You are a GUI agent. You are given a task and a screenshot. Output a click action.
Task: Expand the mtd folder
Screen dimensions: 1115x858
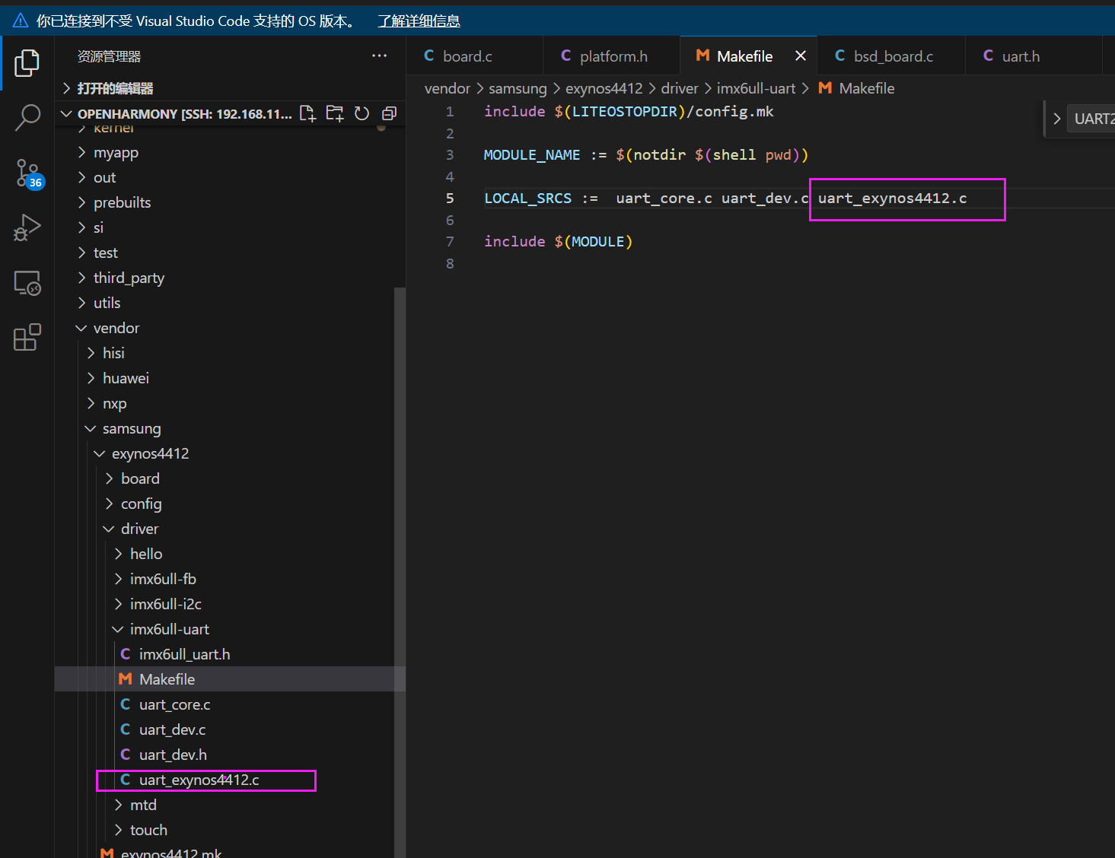[230, 805]
